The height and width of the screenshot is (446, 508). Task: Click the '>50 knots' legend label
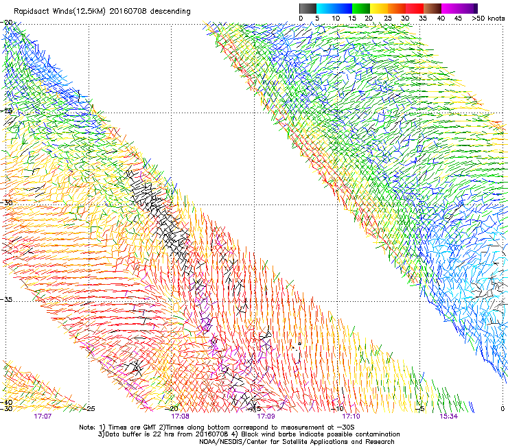click(488, 19)
